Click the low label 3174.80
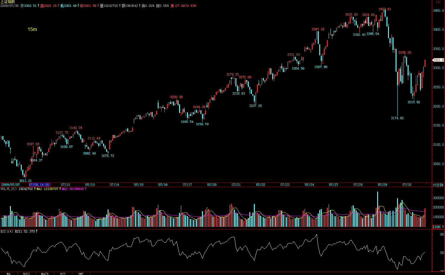Image resolution: width=445 pixels, height=275 pixels. (397, 118)
